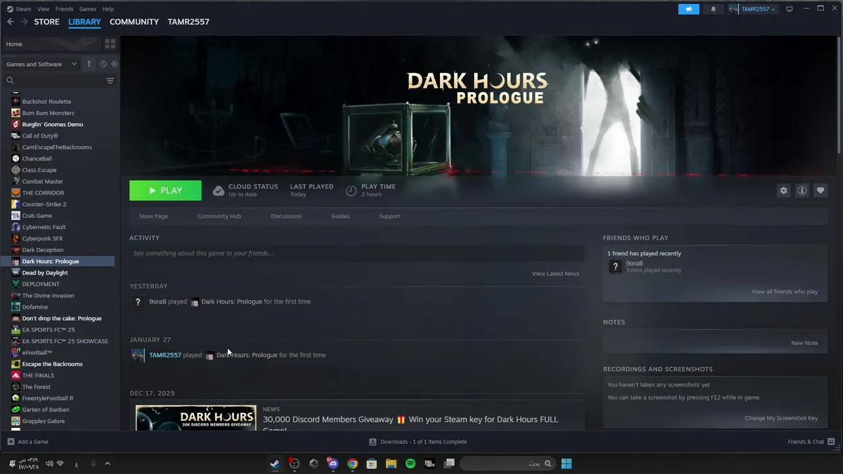This screenshot has height=474, width=843.
Task: Open File Explorer from the taskbar
Action: pos(391,463)
